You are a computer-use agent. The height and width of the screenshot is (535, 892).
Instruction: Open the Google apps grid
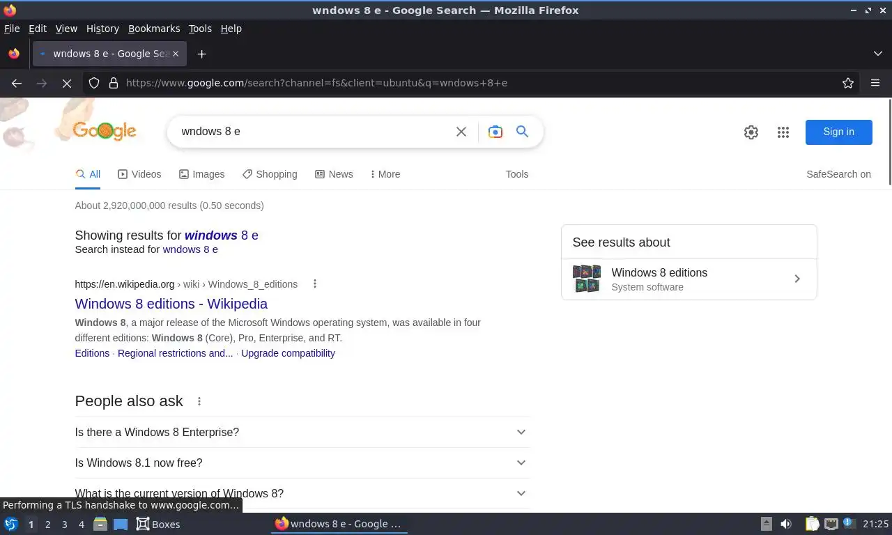[x=783, y=132]
